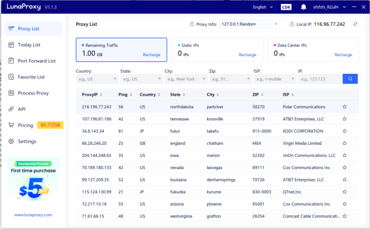370x229 pixels.
Task: Click the Favorite List icon
Action: tap(11, 77)
